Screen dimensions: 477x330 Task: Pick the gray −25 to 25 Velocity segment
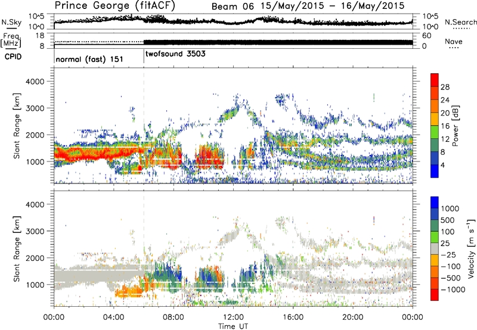(435, 248)
